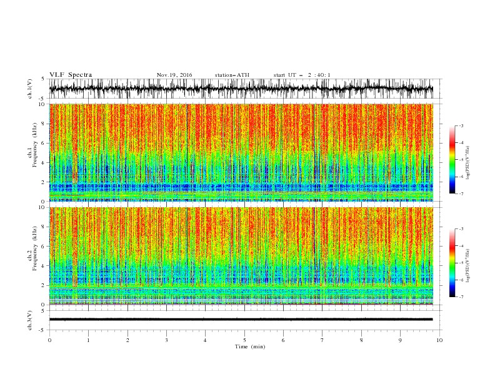Click the "7" tick on the time axis
The height and width of the screenshot is (382, 495).
(322, 340)
